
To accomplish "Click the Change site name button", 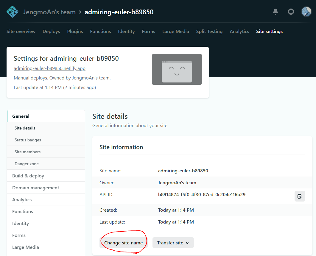I will click(124, 243).
